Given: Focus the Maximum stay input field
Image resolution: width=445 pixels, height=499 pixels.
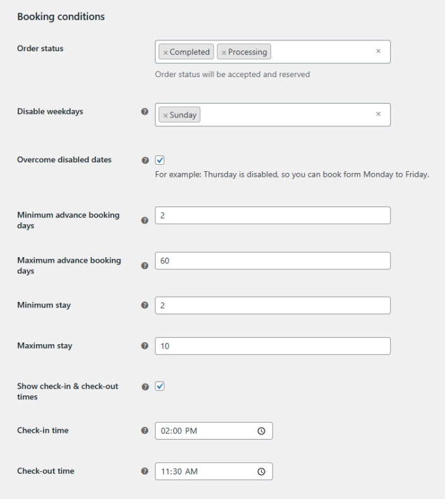Looking at the screenshot, I should click(272, 346).
